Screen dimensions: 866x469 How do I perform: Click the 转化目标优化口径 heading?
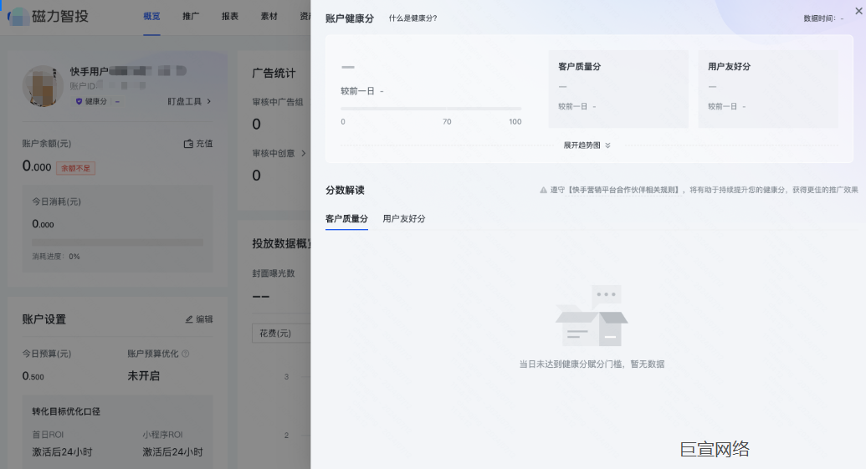[x=66, y=411]
